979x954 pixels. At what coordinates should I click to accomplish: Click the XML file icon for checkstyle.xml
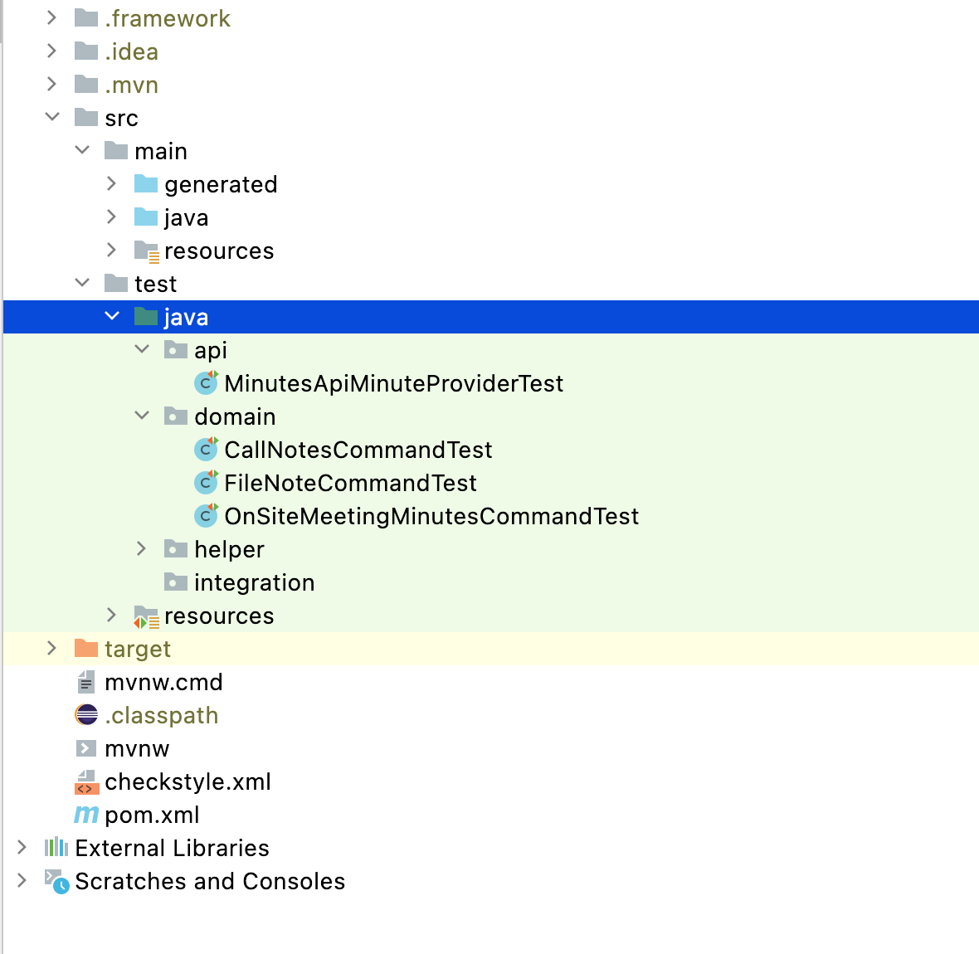pyautogui.click(x=86, y=781)
